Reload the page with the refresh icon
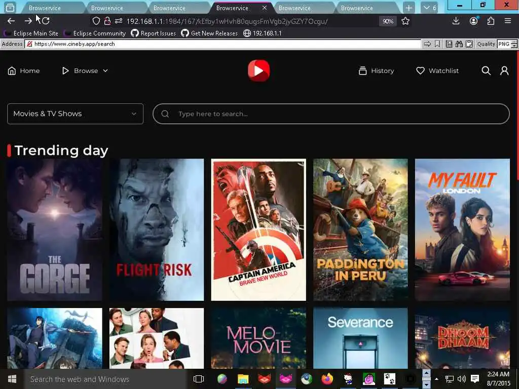Screen dimensions: 519x389 46,21
